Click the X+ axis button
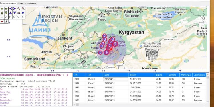Image resolution: width=214 pixels, height=107 pixels. coord(2,17)
